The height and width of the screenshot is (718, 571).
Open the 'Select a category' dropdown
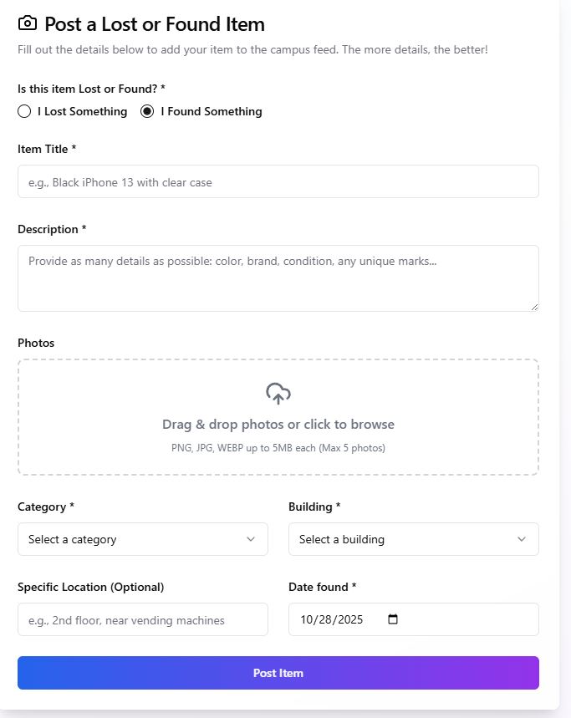point(142,539)
